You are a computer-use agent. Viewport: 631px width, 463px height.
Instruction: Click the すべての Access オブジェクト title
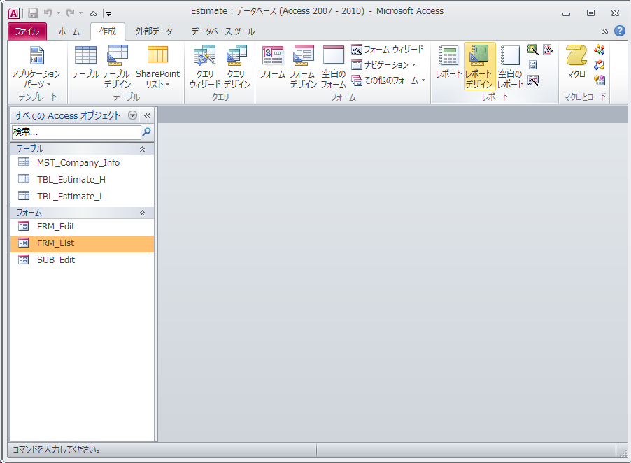pyautogui.click(x=68, y=116)
